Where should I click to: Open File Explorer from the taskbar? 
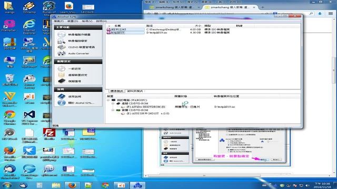point(56,185)
